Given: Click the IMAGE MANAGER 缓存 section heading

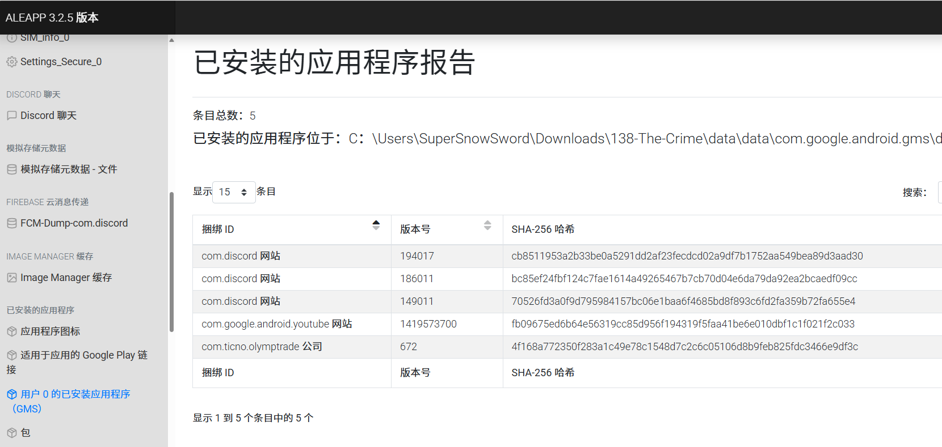Looking at the screenshot, I should [50, 257].
